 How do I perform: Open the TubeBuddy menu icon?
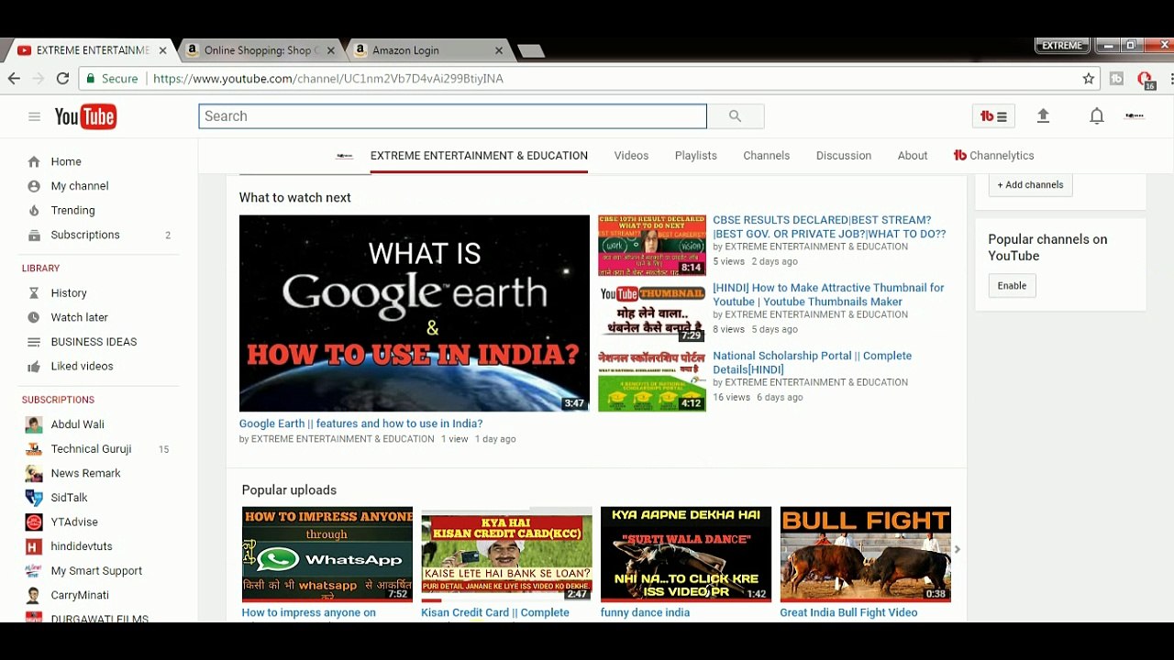(x=993, y=116)
